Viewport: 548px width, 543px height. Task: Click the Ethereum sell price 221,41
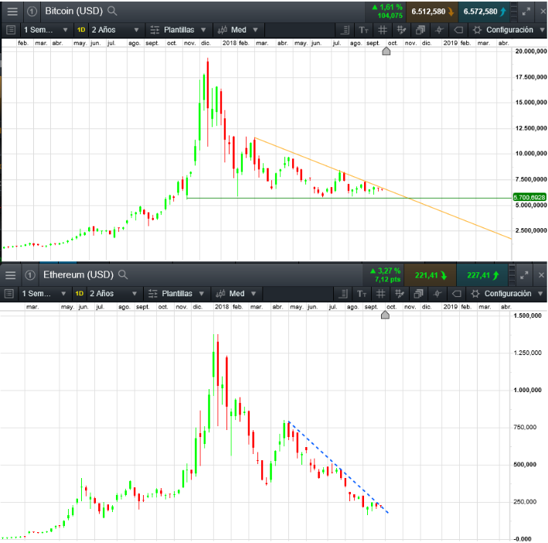pos(431,275)
